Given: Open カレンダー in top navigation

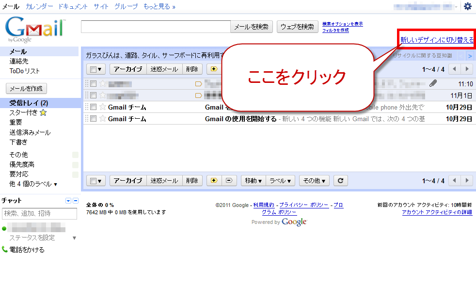Looking at the screenshot, I should 39,6.
